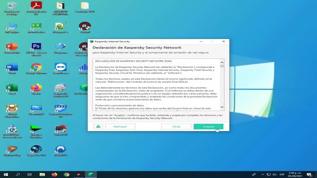Select the Virtual CloneDrive sheep desktop icon
The height and width of the screenshot is (178, 317).
[12, 111]
